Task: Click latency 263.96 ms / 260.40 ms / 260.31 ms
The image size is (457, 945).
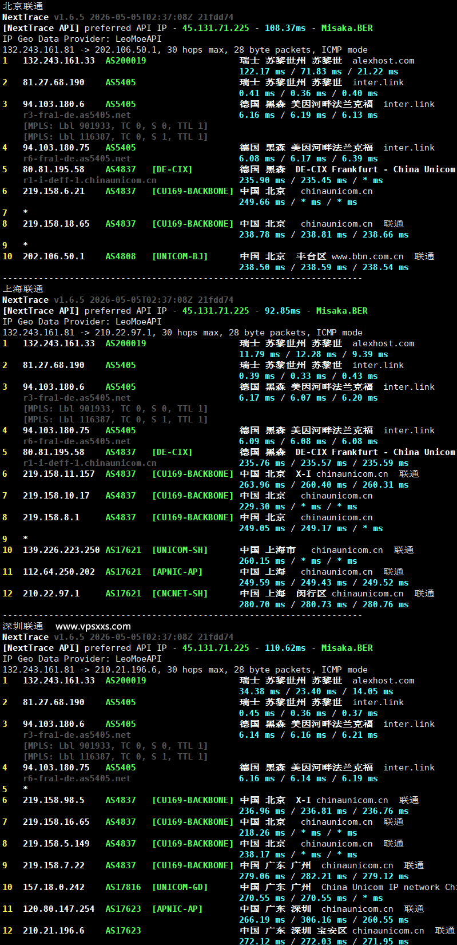Action: (324, 485)
